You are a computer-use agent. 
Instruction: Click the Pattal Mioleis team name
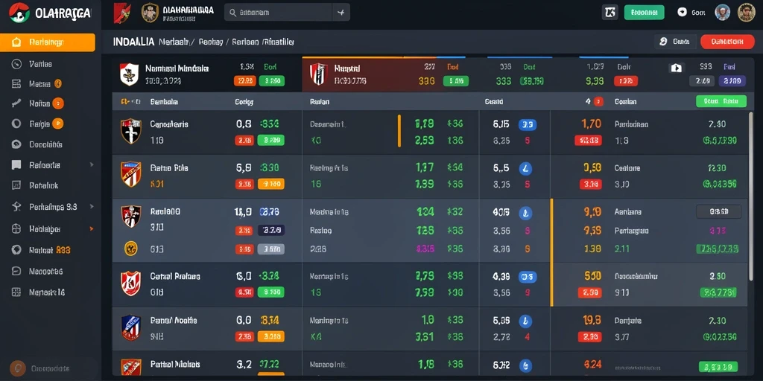[174, 364]
